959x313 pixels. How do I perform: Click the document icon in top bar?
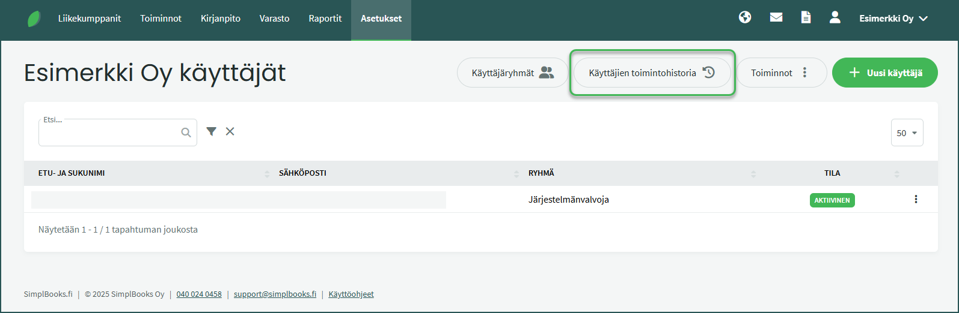click(x=806, y=17)
